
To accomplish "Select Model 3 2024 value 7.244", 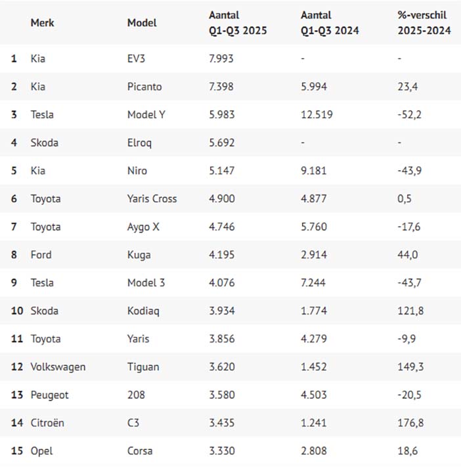I will click(313, 282).
